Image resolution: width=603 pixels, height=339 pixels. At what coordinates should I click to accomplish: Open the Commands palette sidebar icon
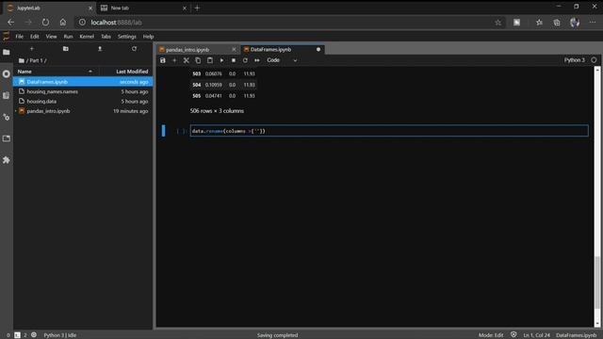click(x=7, y=95)
